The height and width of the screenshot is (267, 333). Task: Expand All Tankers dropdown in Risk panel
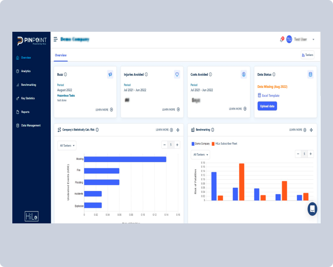67,145
